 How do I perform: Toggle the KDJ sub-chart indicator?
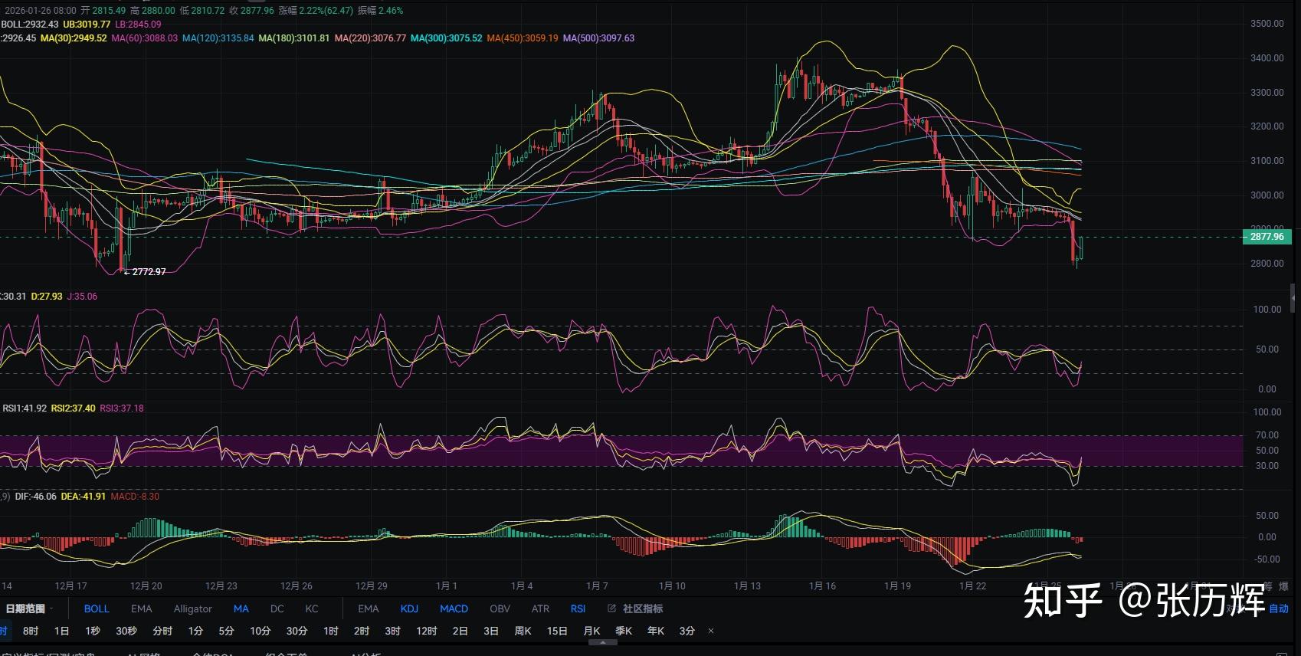point(409,608)
